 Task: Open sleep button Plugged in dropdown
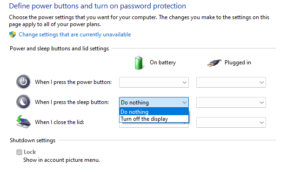(231, 102)
